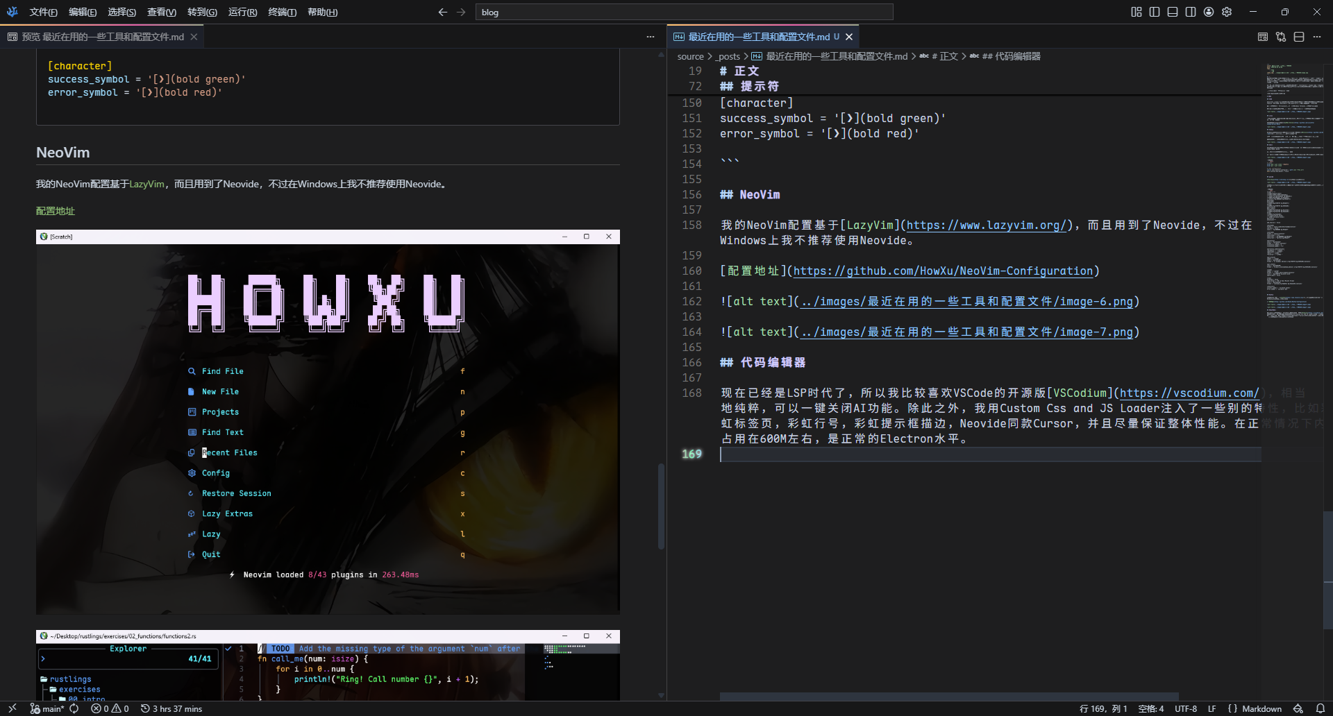Open the 查看(V) menu
The height and width of the screenshot is (716, 1333).
(x=161, y=12)
